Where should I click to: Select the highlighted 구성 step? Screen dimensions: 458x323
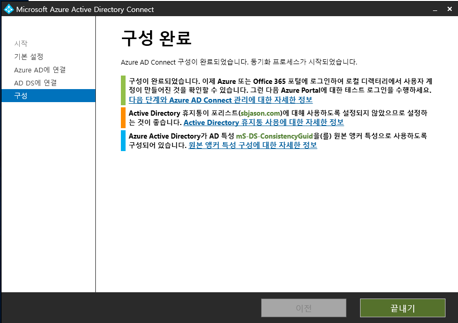coord(48,95)
